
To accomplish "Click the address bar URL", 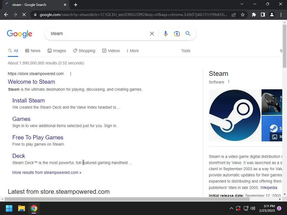I will (133, 15).
